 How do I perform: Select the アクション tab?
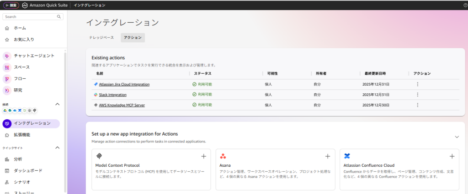pos(133,38)
